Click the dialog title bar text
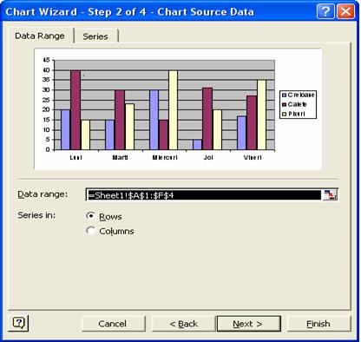The height and width of the screenshot is (342, 361). point(129,12)
